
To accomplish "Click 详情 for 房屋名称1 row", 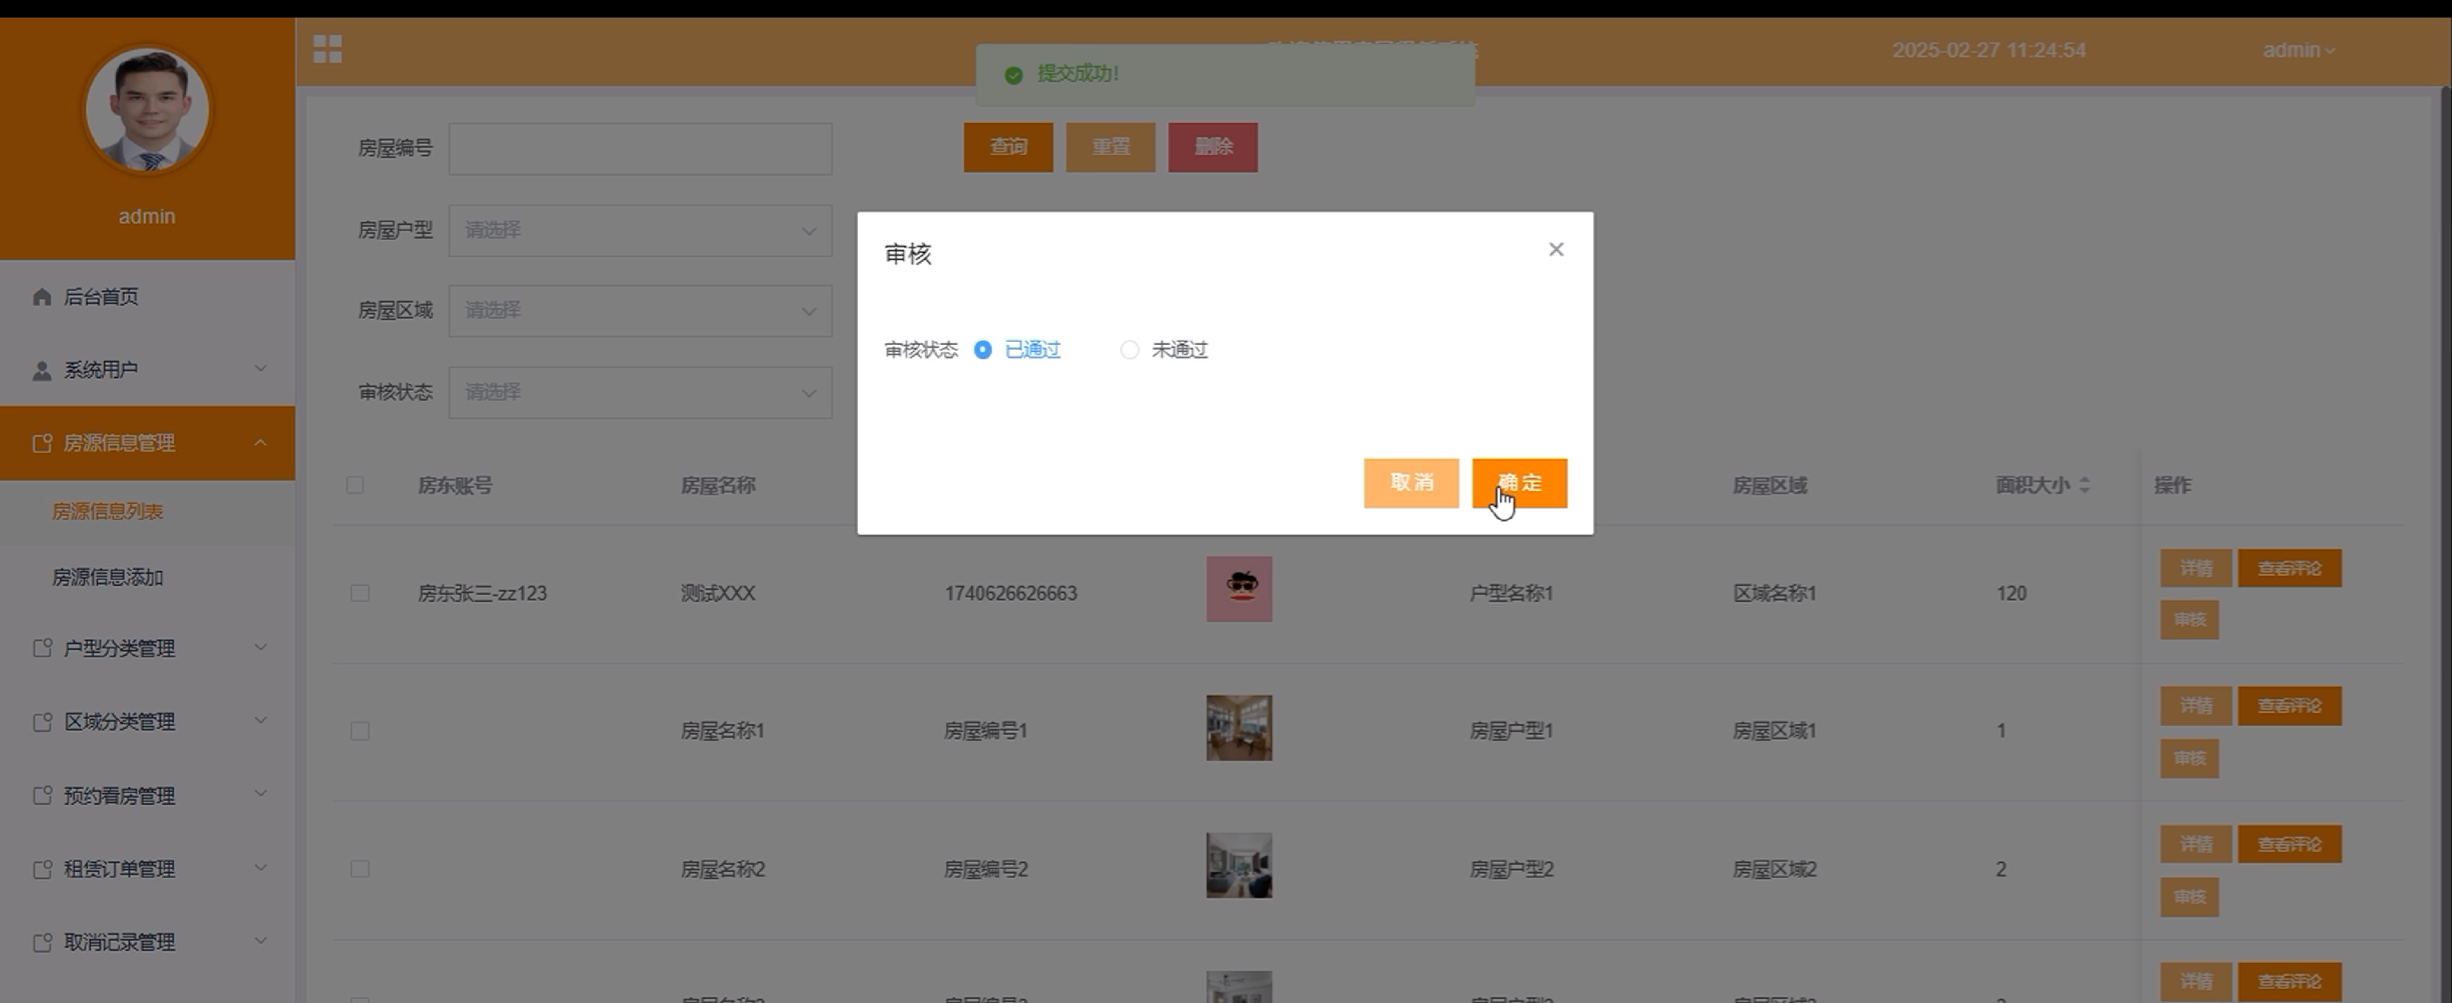I will tap(2195, 706).
